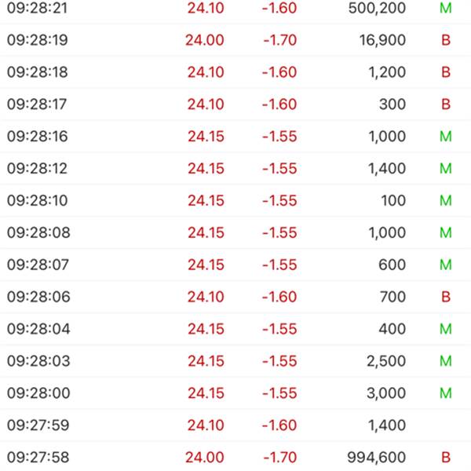Tap the M marker on the 09:28:12 row
The image size is (471, 471).
coord(446,169)
